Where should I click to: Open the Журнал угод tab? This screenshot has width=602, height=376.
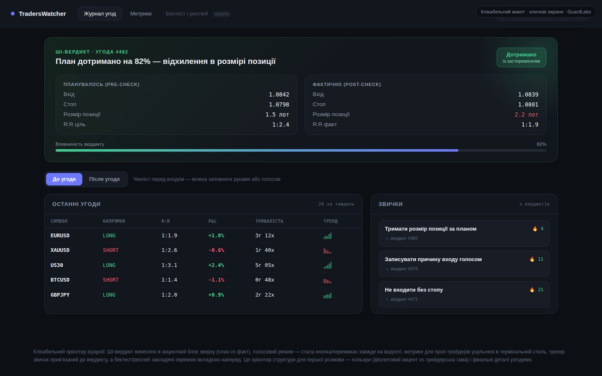click(x=100, y=14)
